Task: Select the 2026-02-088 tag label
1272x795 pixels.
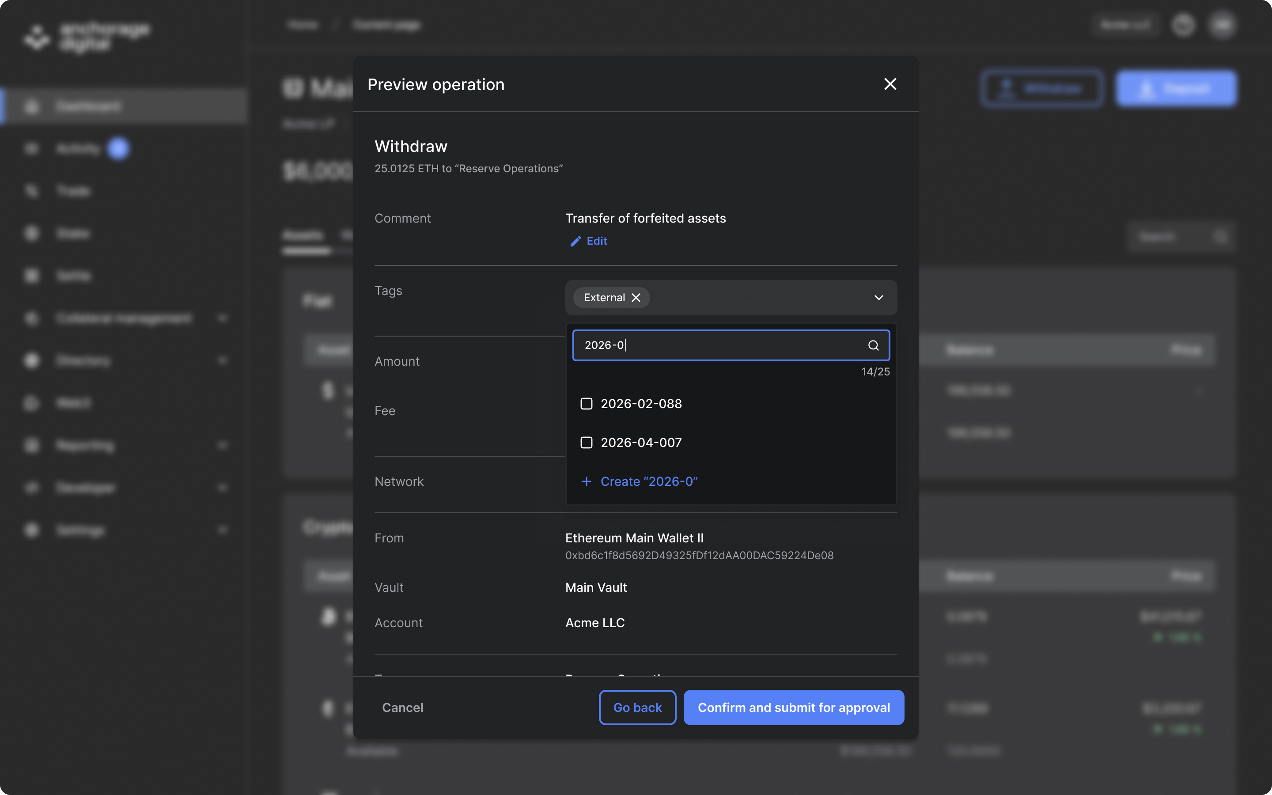Action: 641,404
